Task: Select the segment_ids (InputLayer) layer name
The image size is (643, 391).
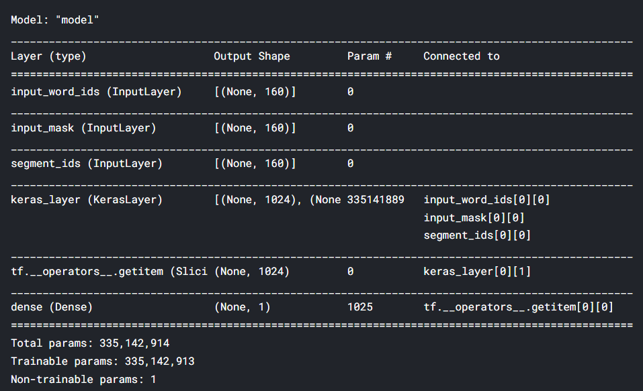Action: pos(87,163)
